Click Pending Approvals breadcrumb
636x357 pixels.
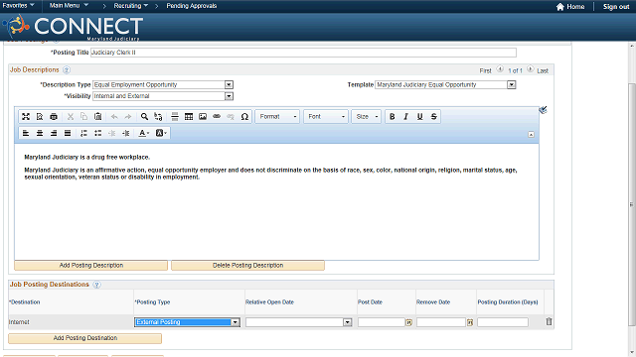tap(192, 6)
